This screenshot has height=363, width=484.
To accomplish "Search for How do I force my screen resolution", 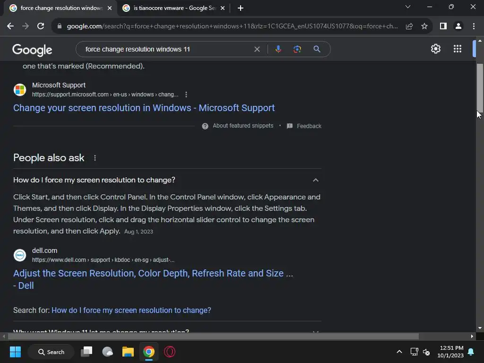I will coord(131,310).
